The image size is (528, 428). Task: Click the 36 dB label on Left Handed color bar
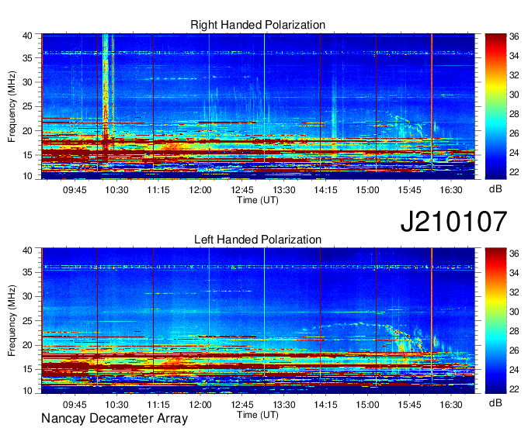click(x=514, y=254)
